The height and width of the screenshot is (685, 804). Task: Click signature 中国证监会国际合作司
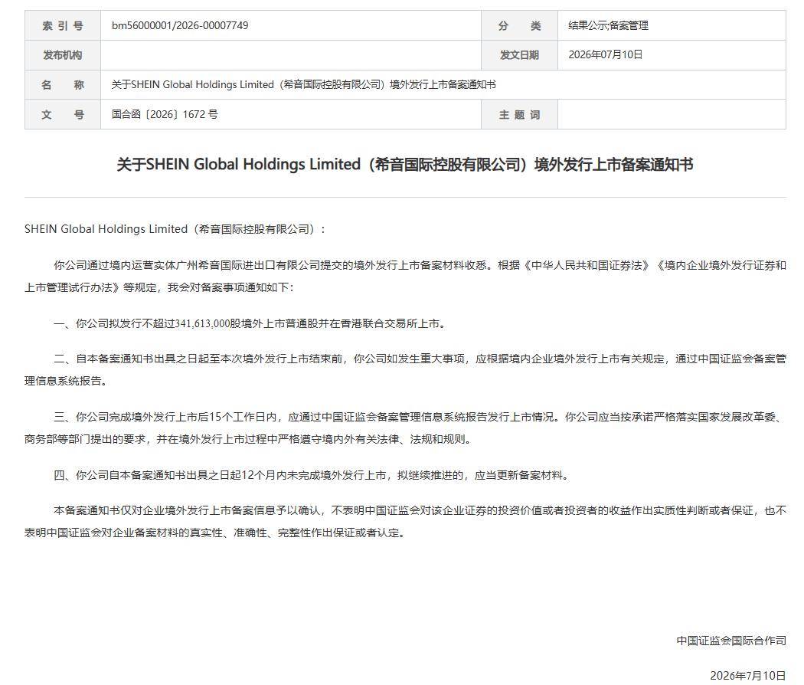point(731,641)
